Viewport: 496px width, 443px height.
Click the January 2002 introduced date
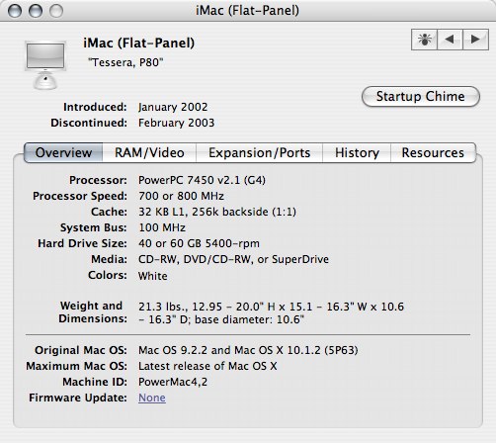pos(173,107)
